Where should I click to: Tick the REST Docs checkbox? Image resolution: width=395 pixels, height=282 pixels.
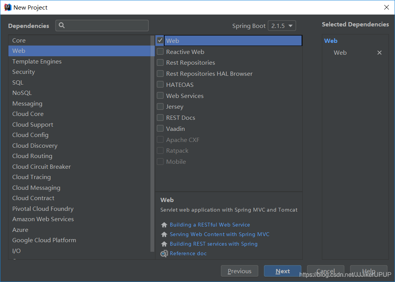(160, 117)
